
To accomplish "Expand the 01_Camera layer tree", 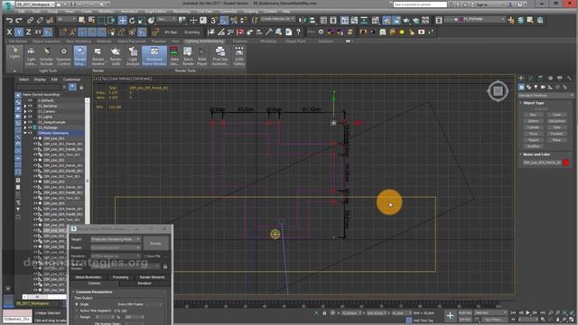I will point(25,111).
